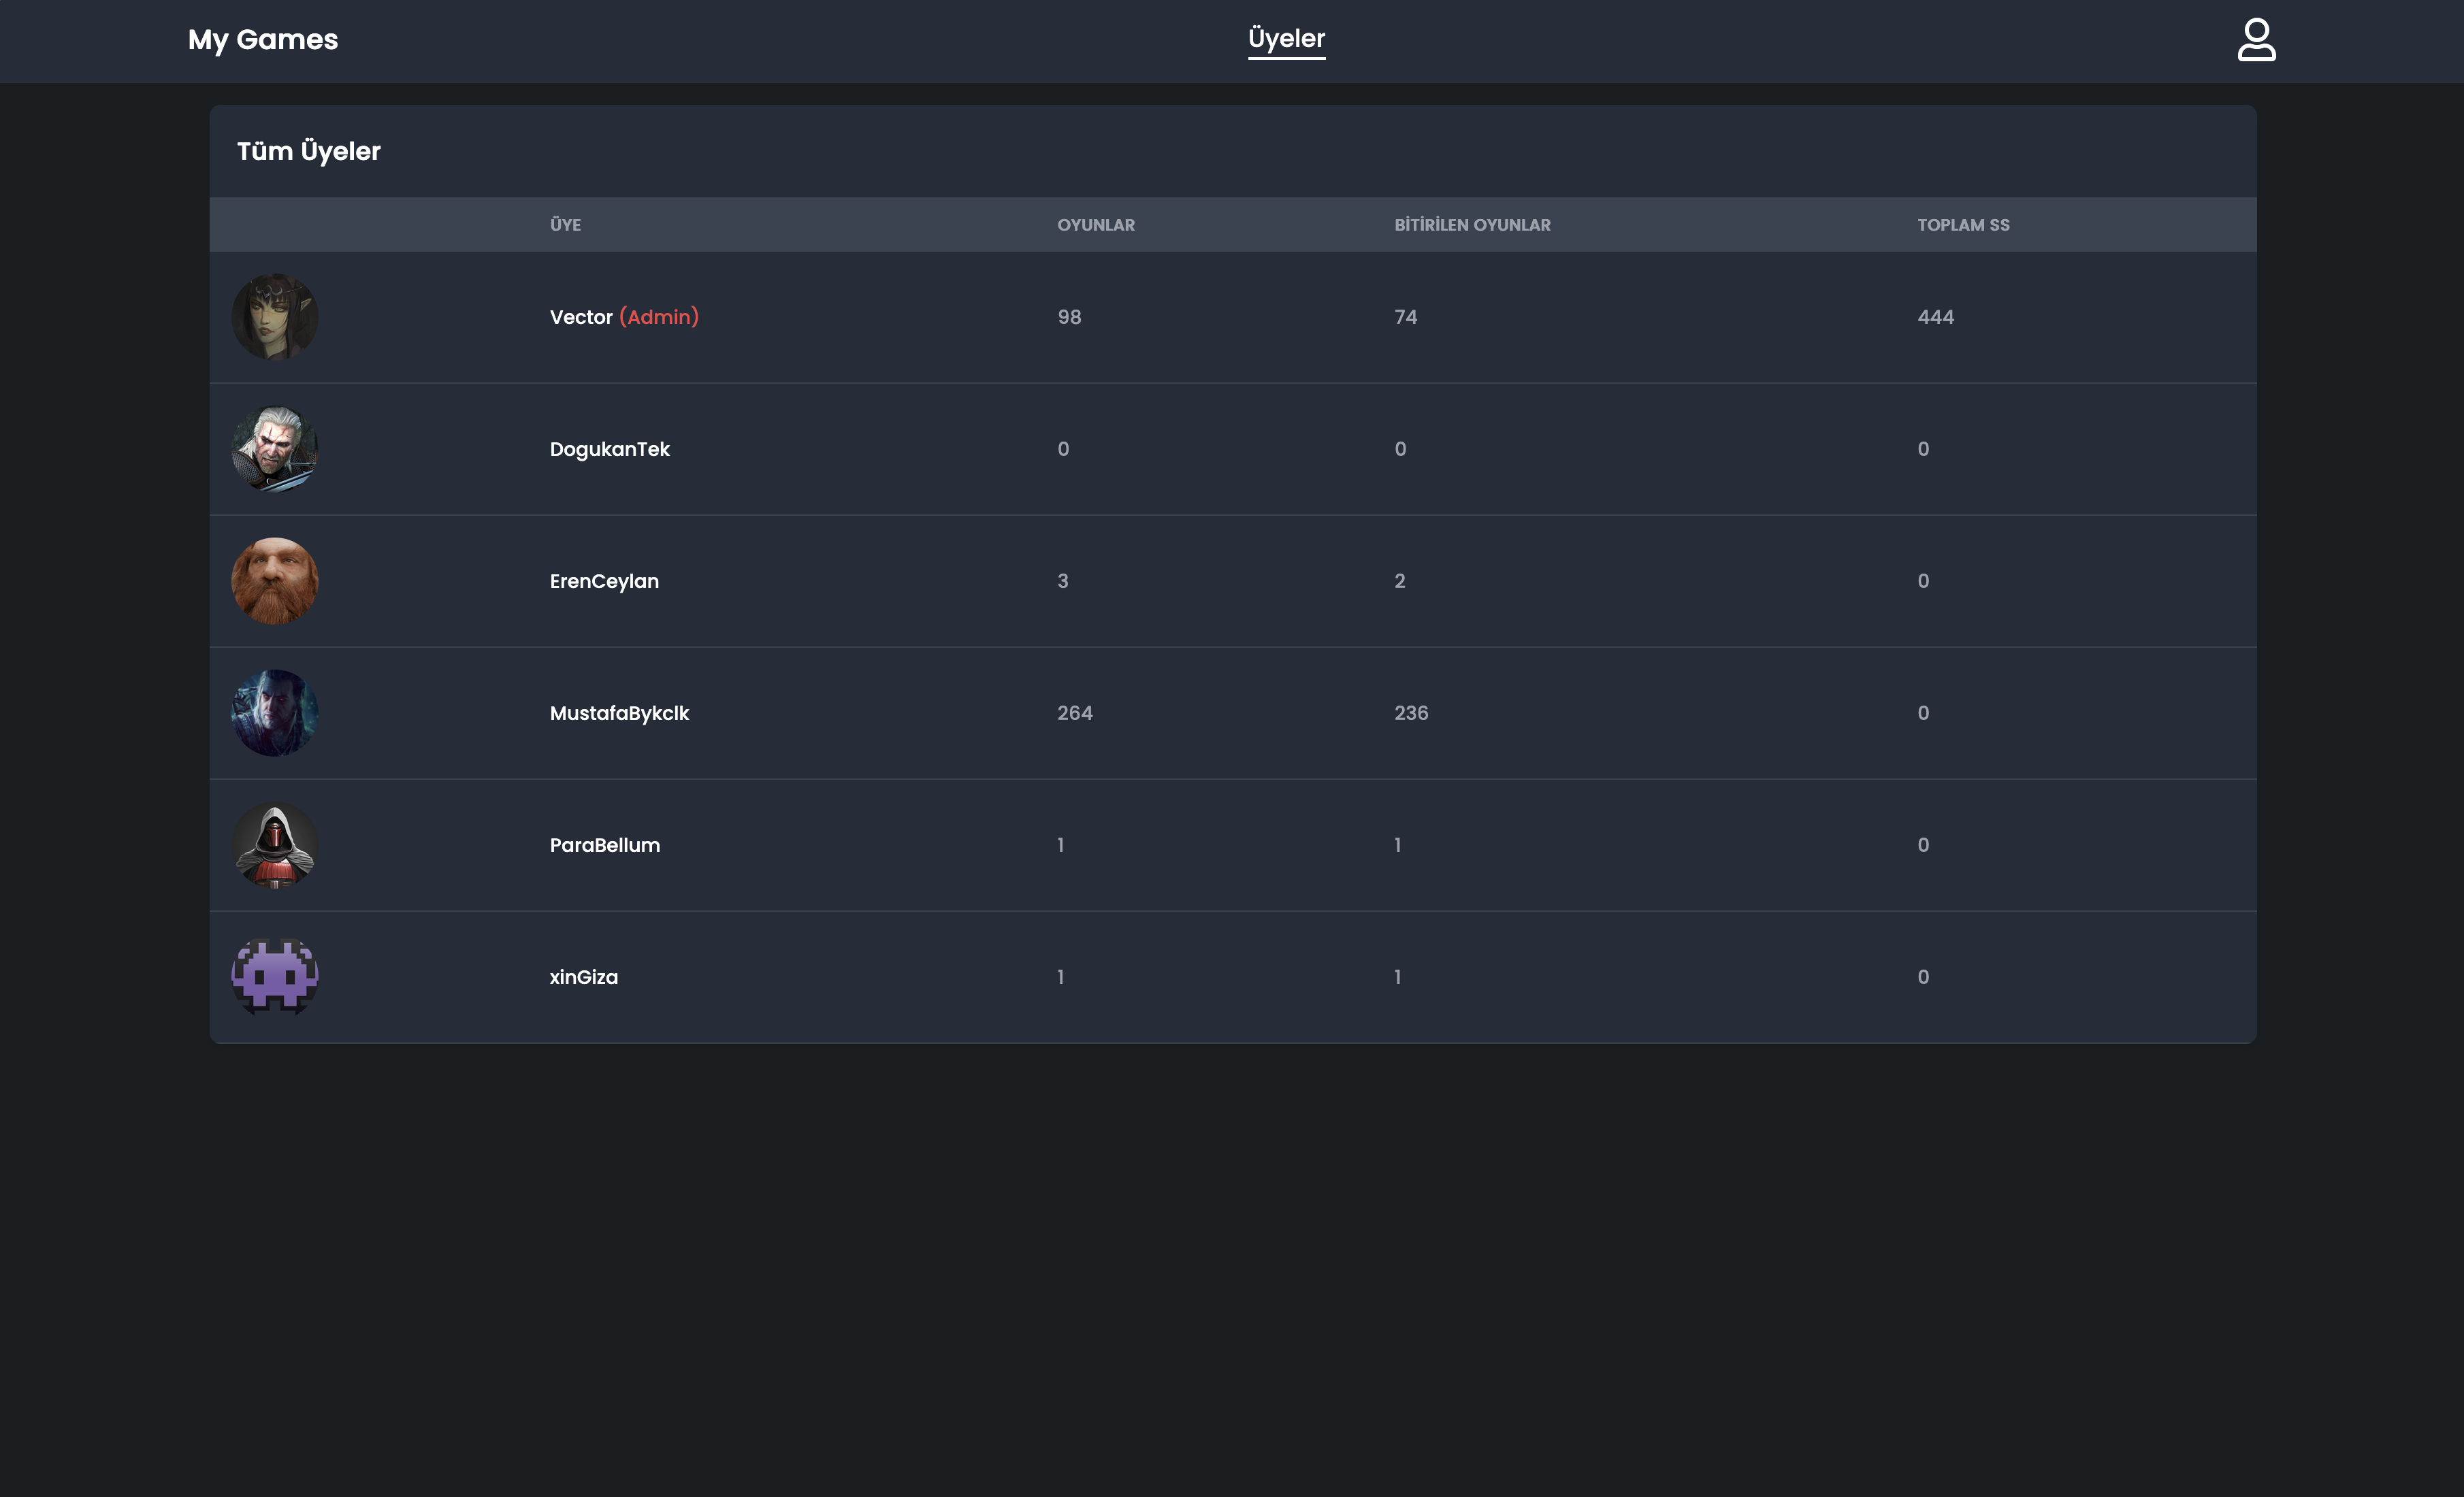Open DogukanTek's avatar picture

tap(275, 449)
